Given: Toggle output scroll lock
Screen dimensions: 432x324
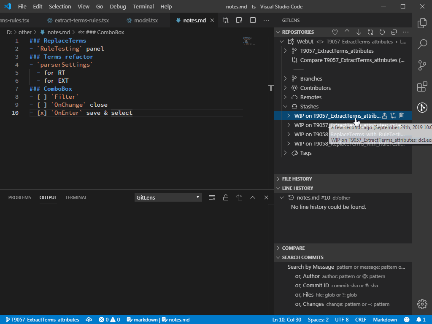Looking at the screenshot, I should click(226, 197).
